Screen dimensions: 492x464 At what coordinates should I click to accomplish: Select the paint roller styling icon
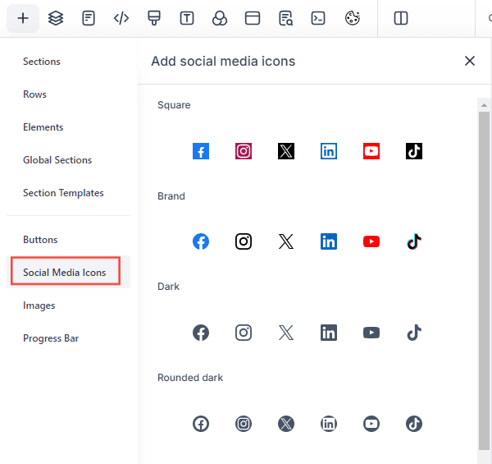154,18
